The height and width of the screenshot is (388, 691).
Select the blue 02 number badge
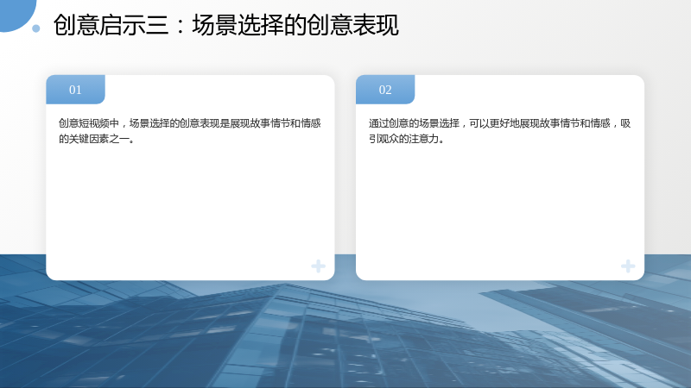click(385, 90)
